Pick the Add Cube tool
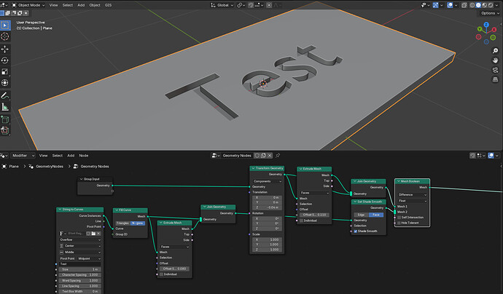This screenshot has width=503, height=294. click(x=5, y=119)
